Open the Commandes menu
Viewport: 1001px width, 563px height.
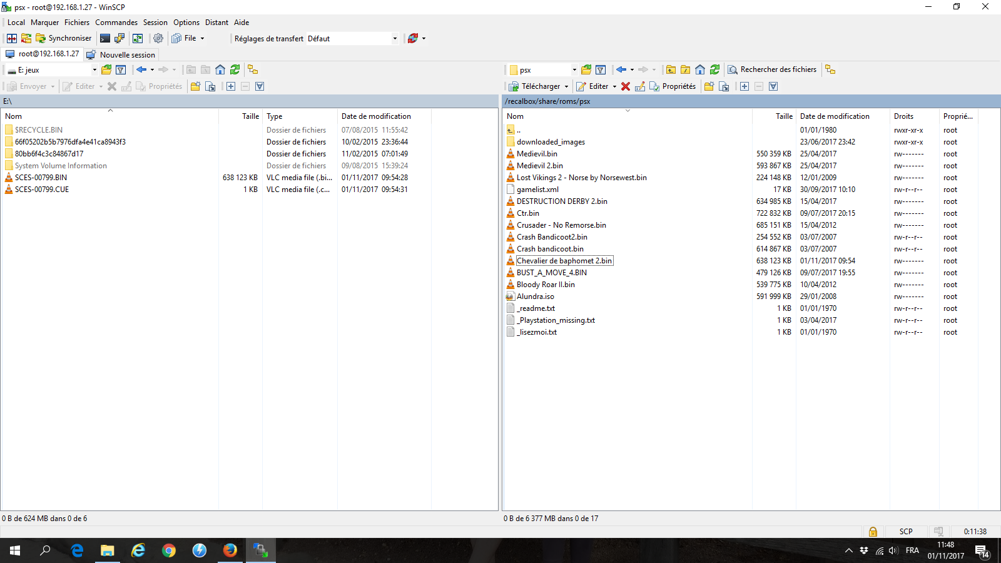[116, 23]
